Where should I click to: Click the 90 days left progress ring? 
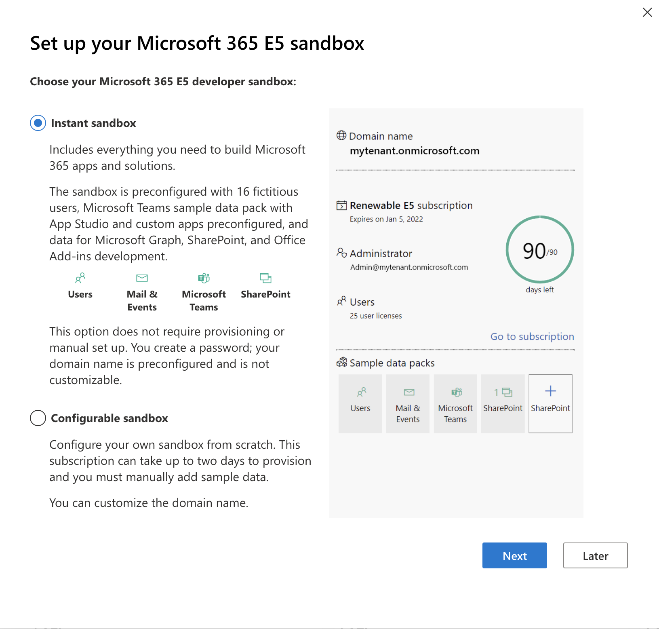click(x=540, y=250)
